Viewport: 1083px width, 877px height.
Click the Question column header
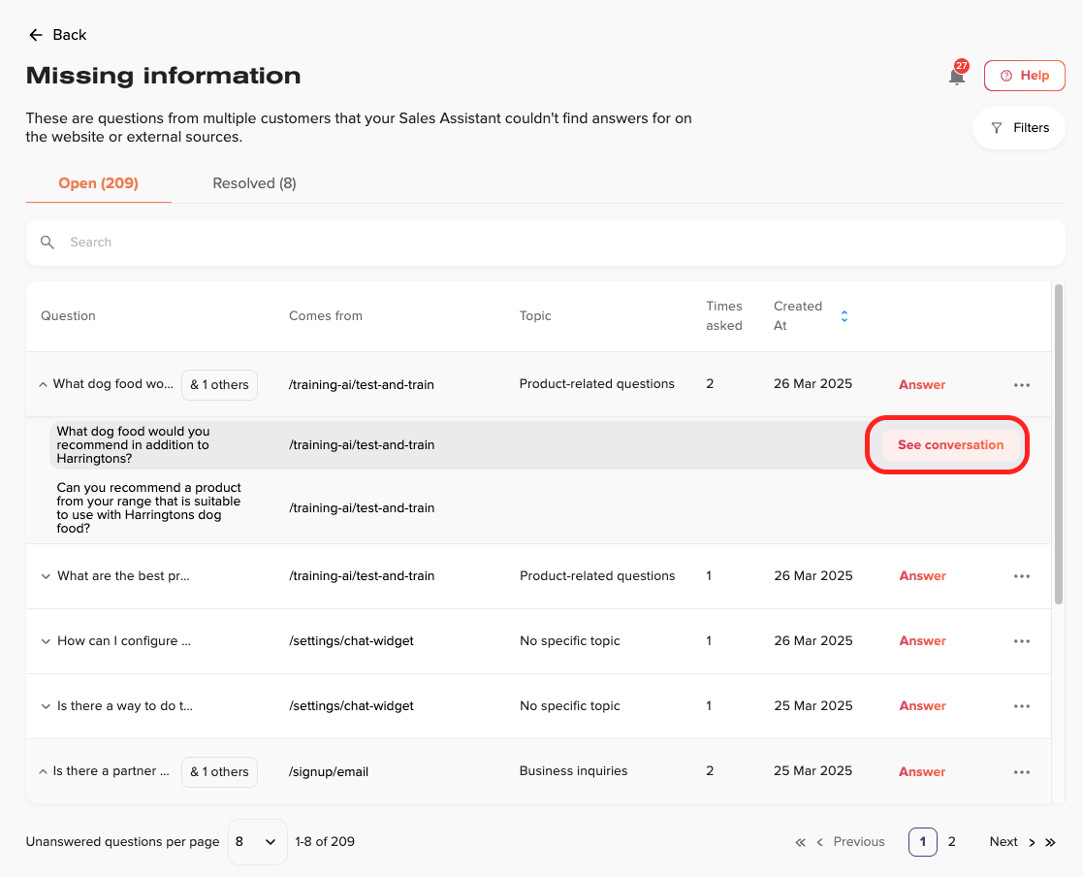(x=69, y=316)
